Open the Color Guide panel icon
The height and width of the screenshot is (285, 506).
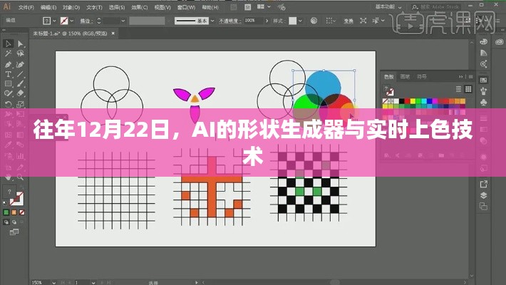pos(483,53)
